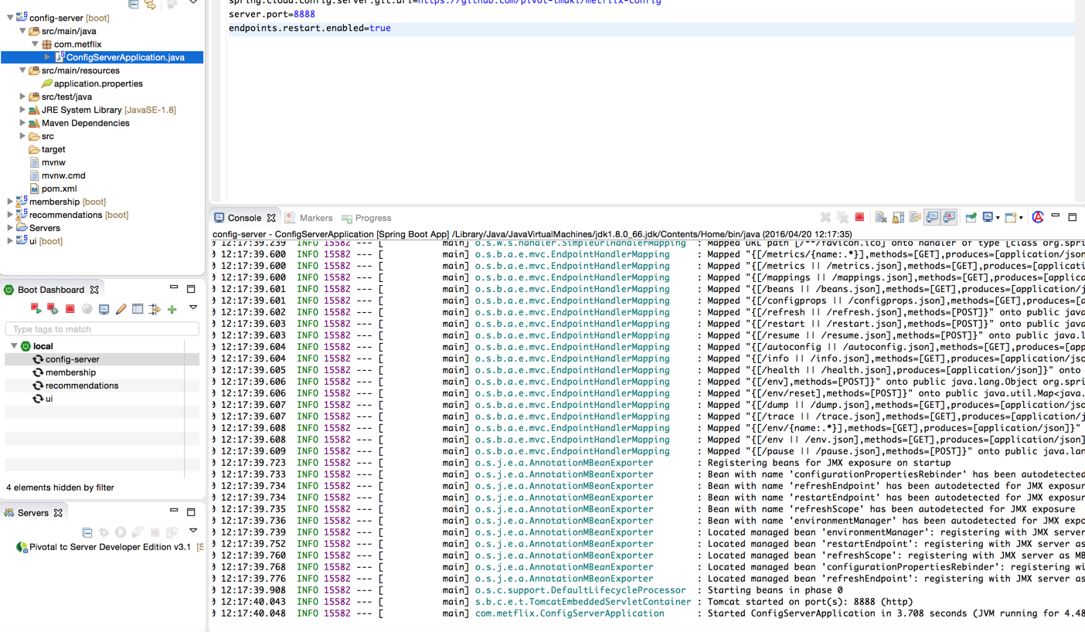This screenshot has height=632, width=1085.
Task: Click red-blue circled A icon in Console
Action: tap(1038, 218)
